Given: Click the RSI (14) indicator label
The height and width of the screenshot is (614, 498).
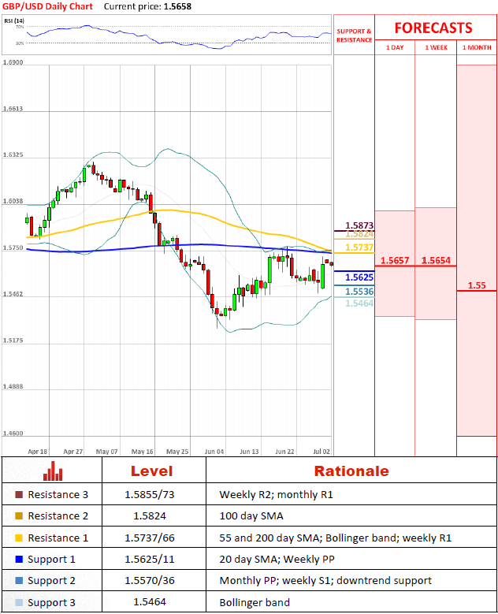Looking at the screenshot, I should (14, 20).
